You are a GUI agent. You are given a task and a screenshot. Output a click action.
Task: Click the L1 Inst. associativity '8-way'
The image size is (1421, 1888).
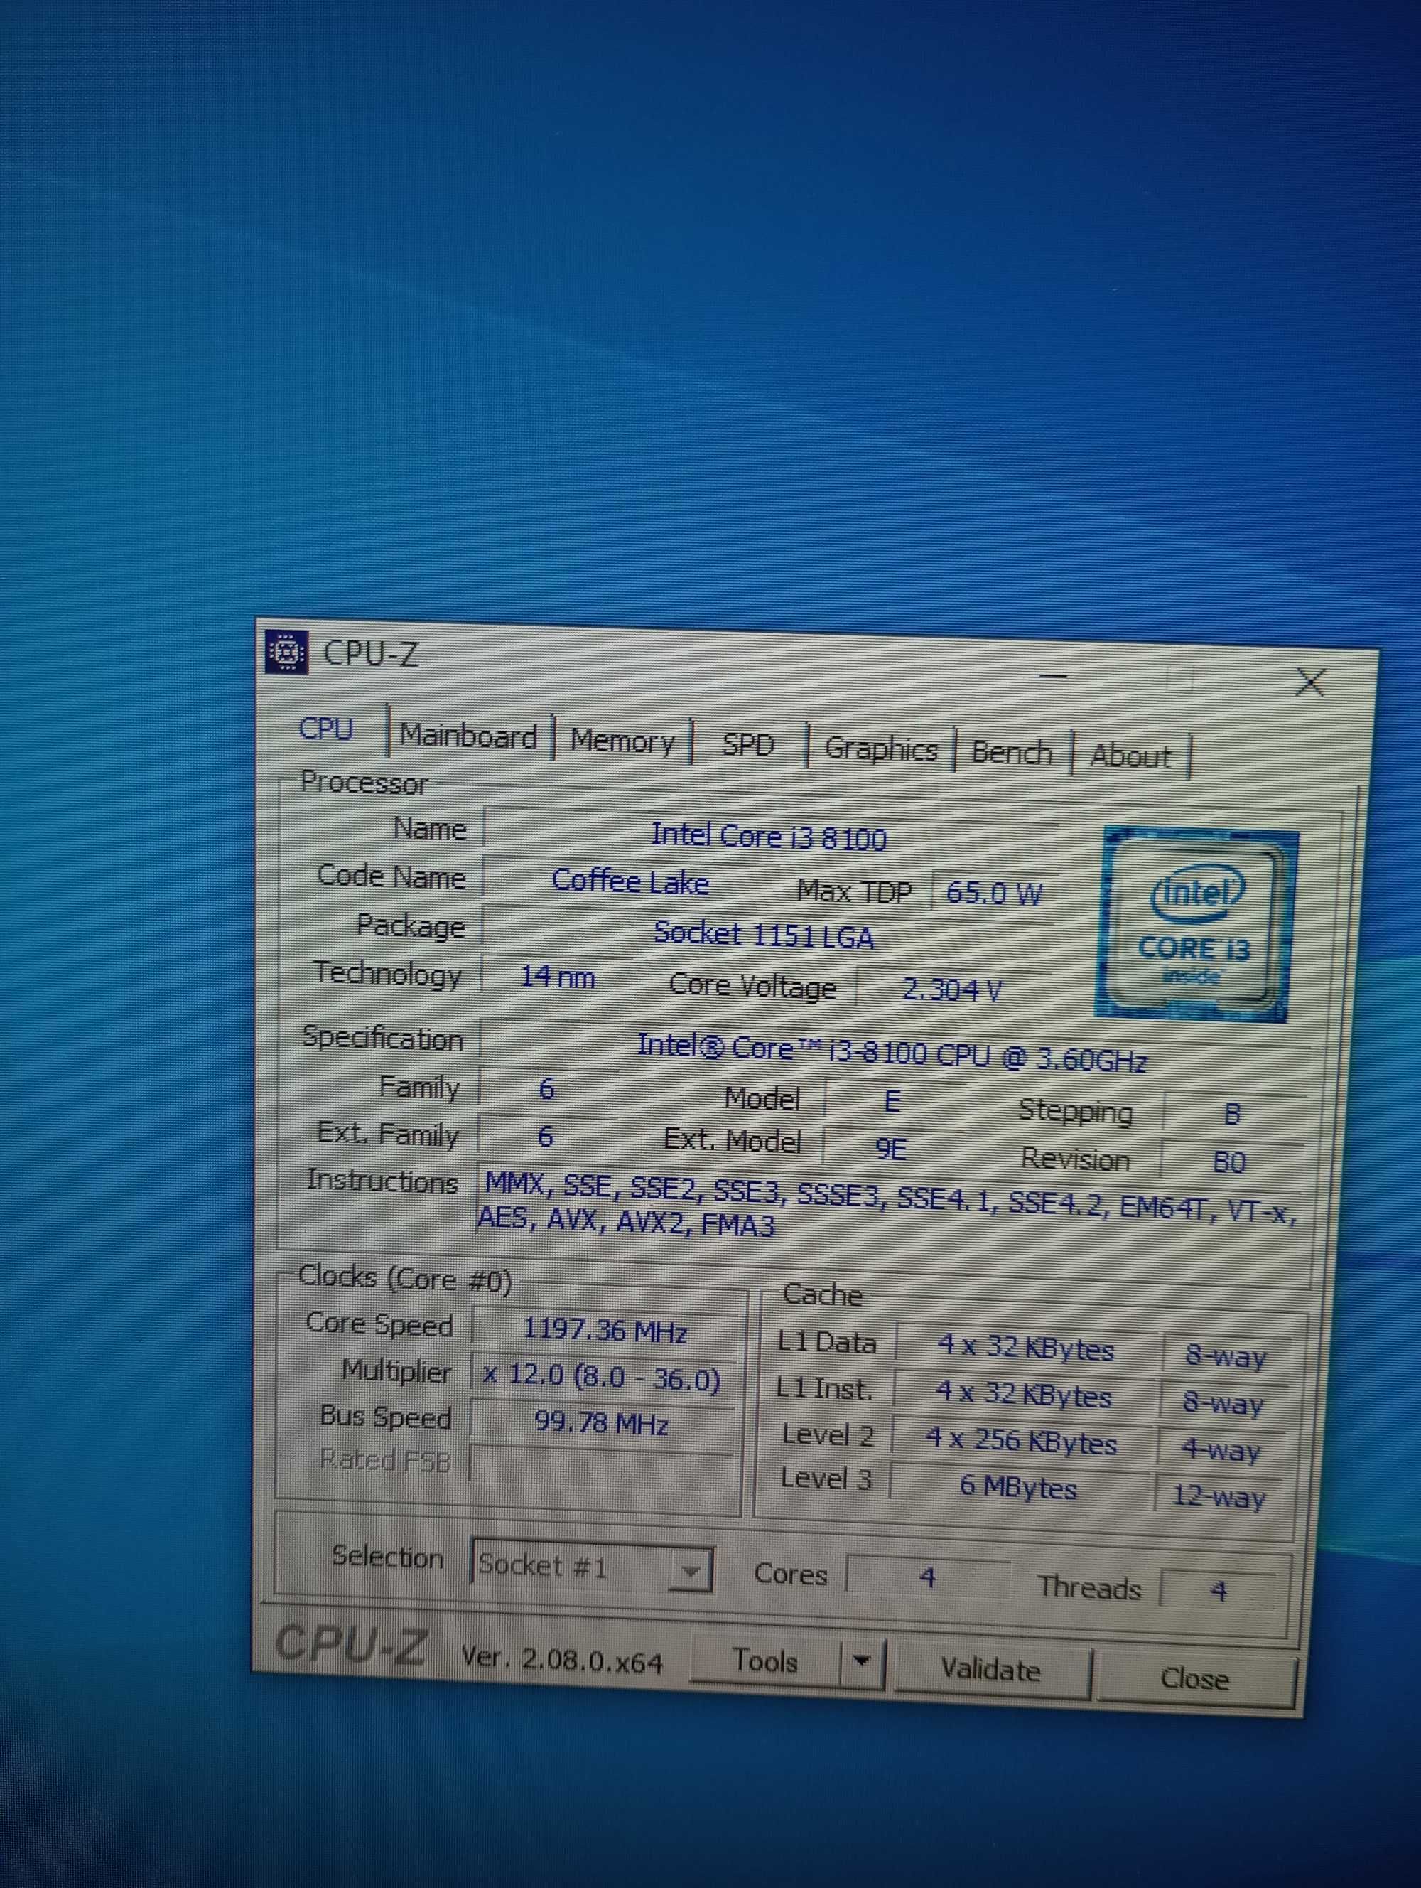pos(1222,1403)
